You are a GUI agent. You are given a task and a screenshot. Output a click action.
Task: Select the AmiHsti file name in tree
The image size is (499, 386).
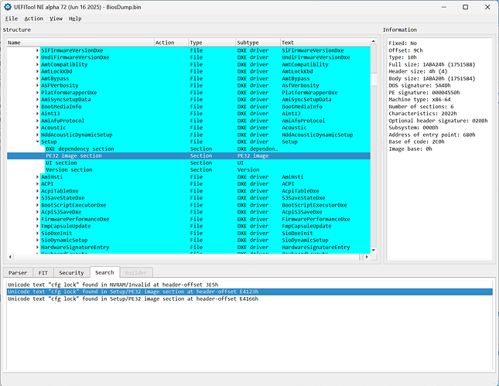point(52,176)
